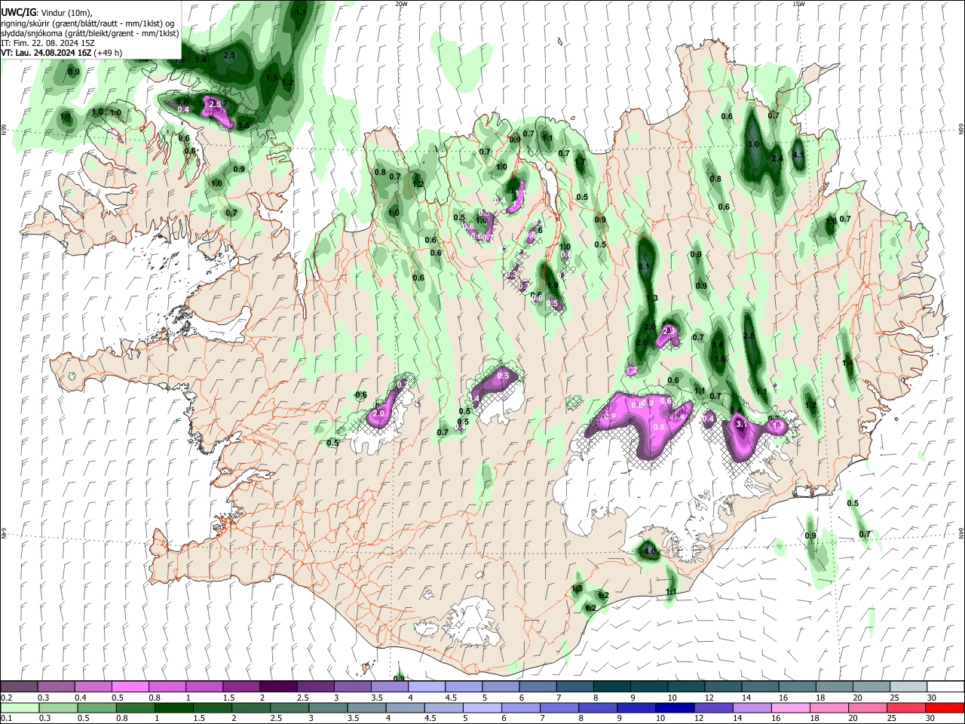Viewport: 965px width, 724px height.
Task: Select the darkest green swatch labeled 1 in the lower legend
Action: [x=173, y=707]
